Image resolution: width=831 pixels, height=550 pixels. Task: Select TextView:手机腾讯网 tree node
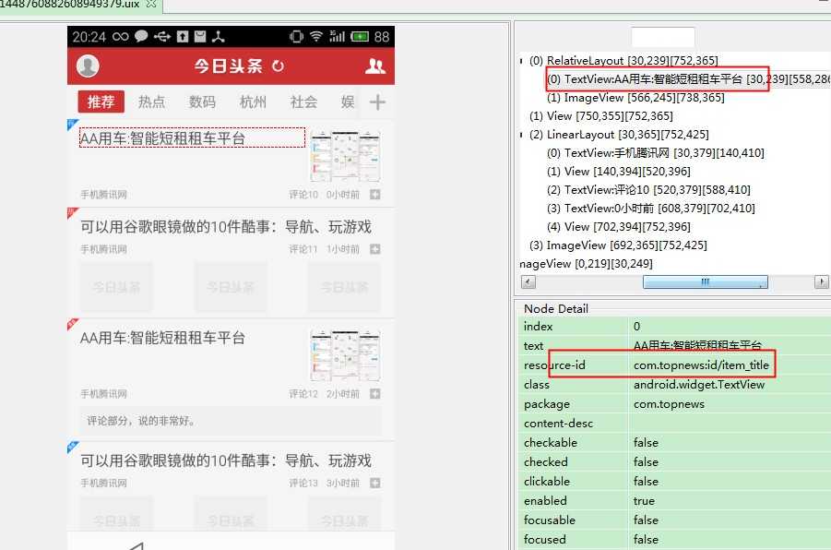[655, 153]
